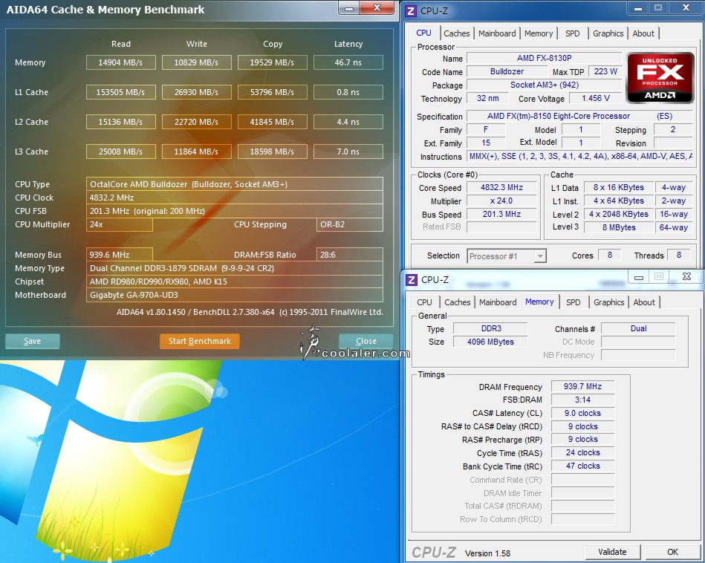Click the L1 Cache Read value 153505 MB/s
The width and height of the screenshot is (705, 563).
[121, 92]
